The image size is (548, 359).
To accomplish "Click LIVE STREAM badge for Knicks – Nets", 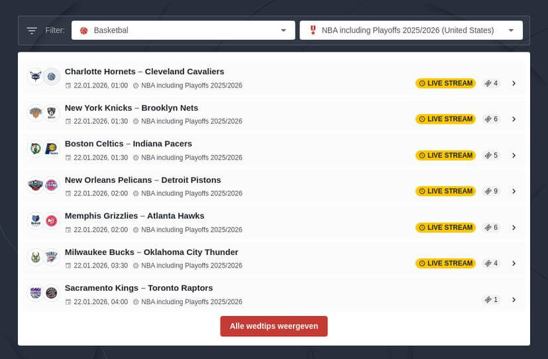I will point(445,119).
